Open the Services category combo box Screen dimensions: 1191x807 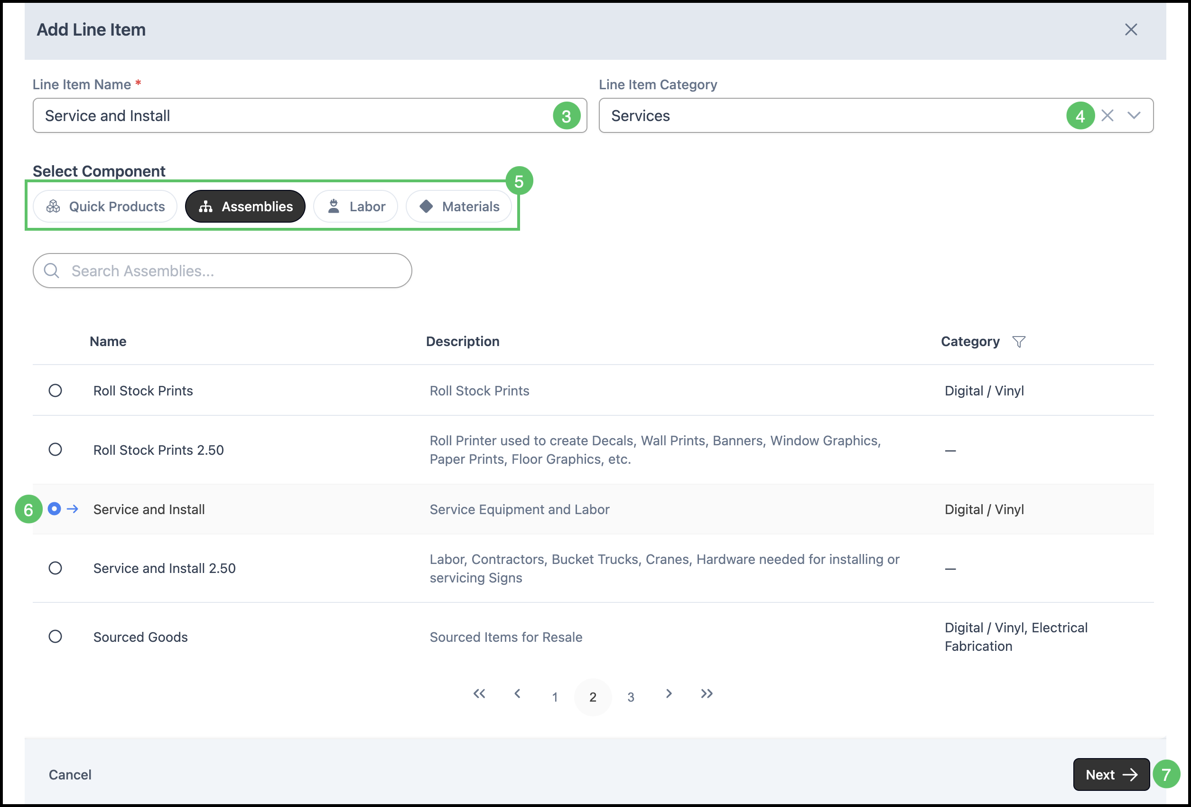(x=830, y=115)
